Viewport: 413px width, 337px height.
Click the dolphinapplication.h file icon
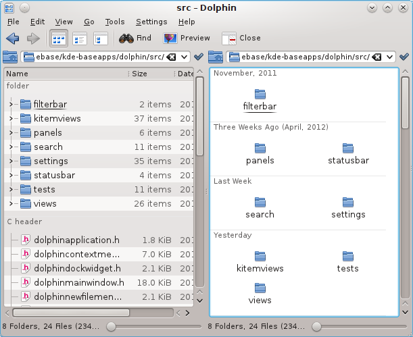[x=26, y=240]
